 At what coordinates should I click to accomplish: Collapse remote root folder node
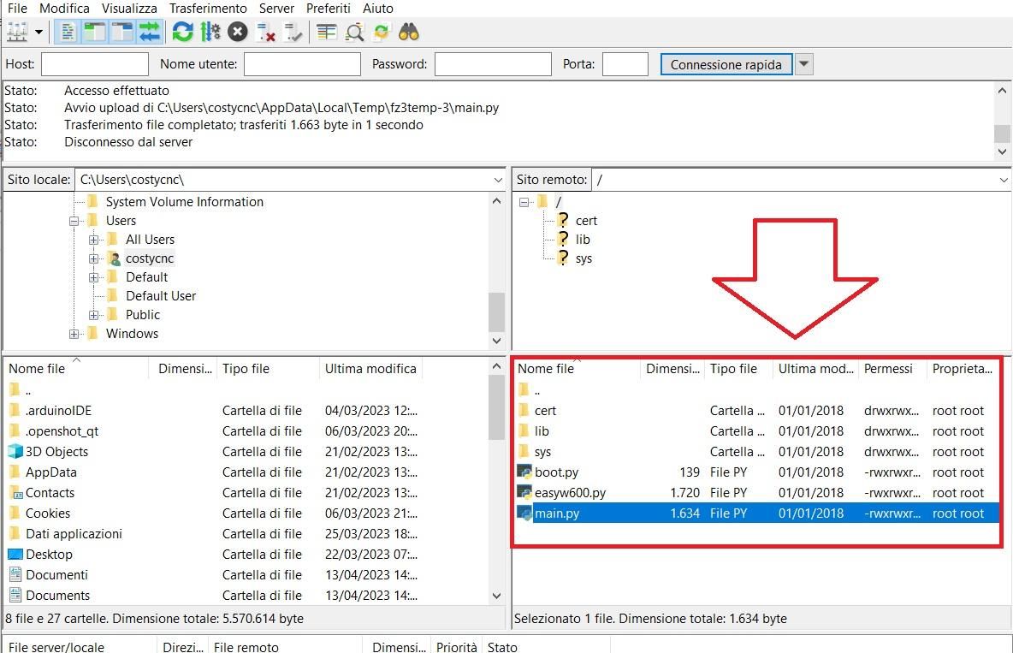click(524, 202)
